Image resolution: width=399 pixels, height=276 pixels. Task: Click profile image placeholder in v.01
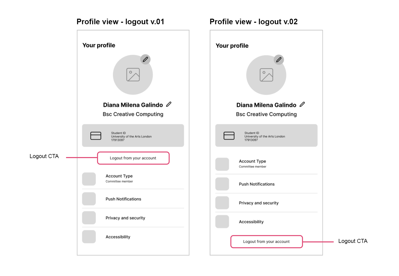133,75
